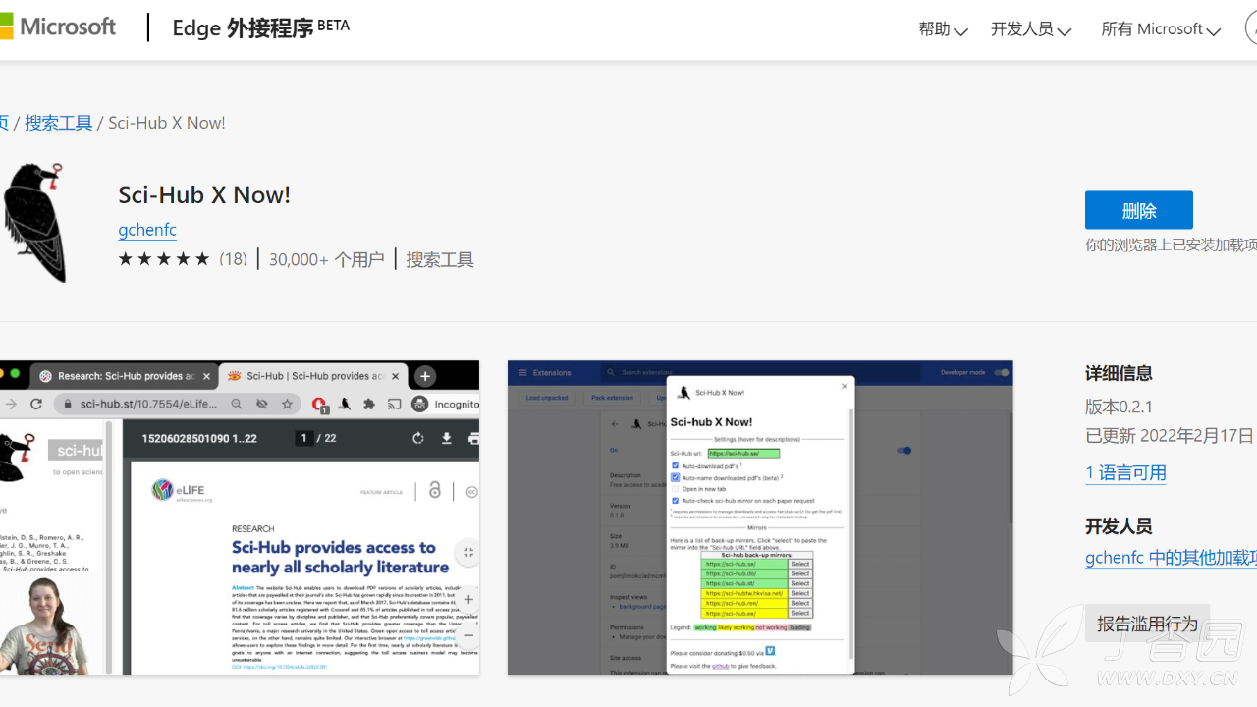Click the 删除 removal button
1257x707 pixels.
point(1138,209)
